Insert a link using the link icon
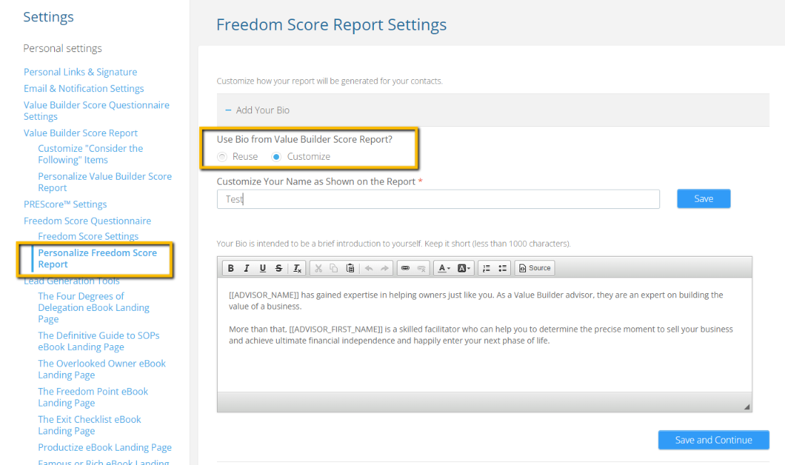Screen dimensions: 785x465 coord(405,268)
